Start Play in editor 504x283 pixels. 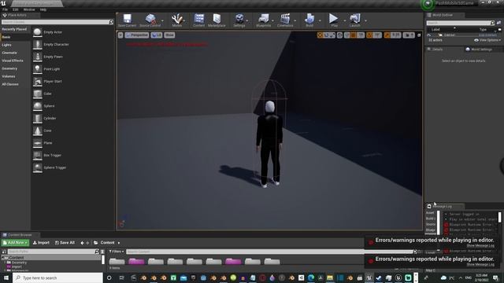[x=334, y=20]
